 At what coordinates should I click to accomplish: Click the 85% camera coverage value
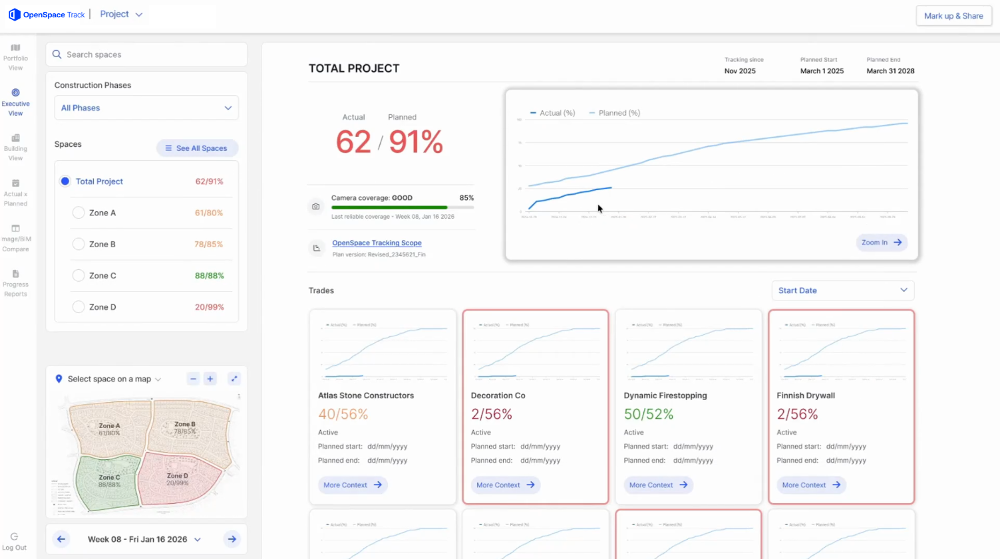tap(466, 198)
